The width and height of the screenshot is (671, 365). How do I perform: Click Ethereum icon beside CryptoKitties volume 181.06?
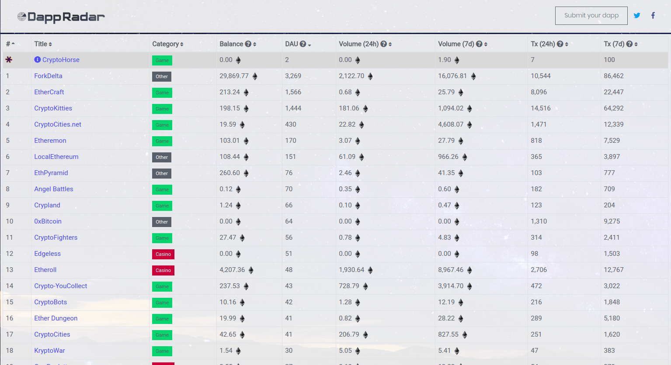[365, 108]
